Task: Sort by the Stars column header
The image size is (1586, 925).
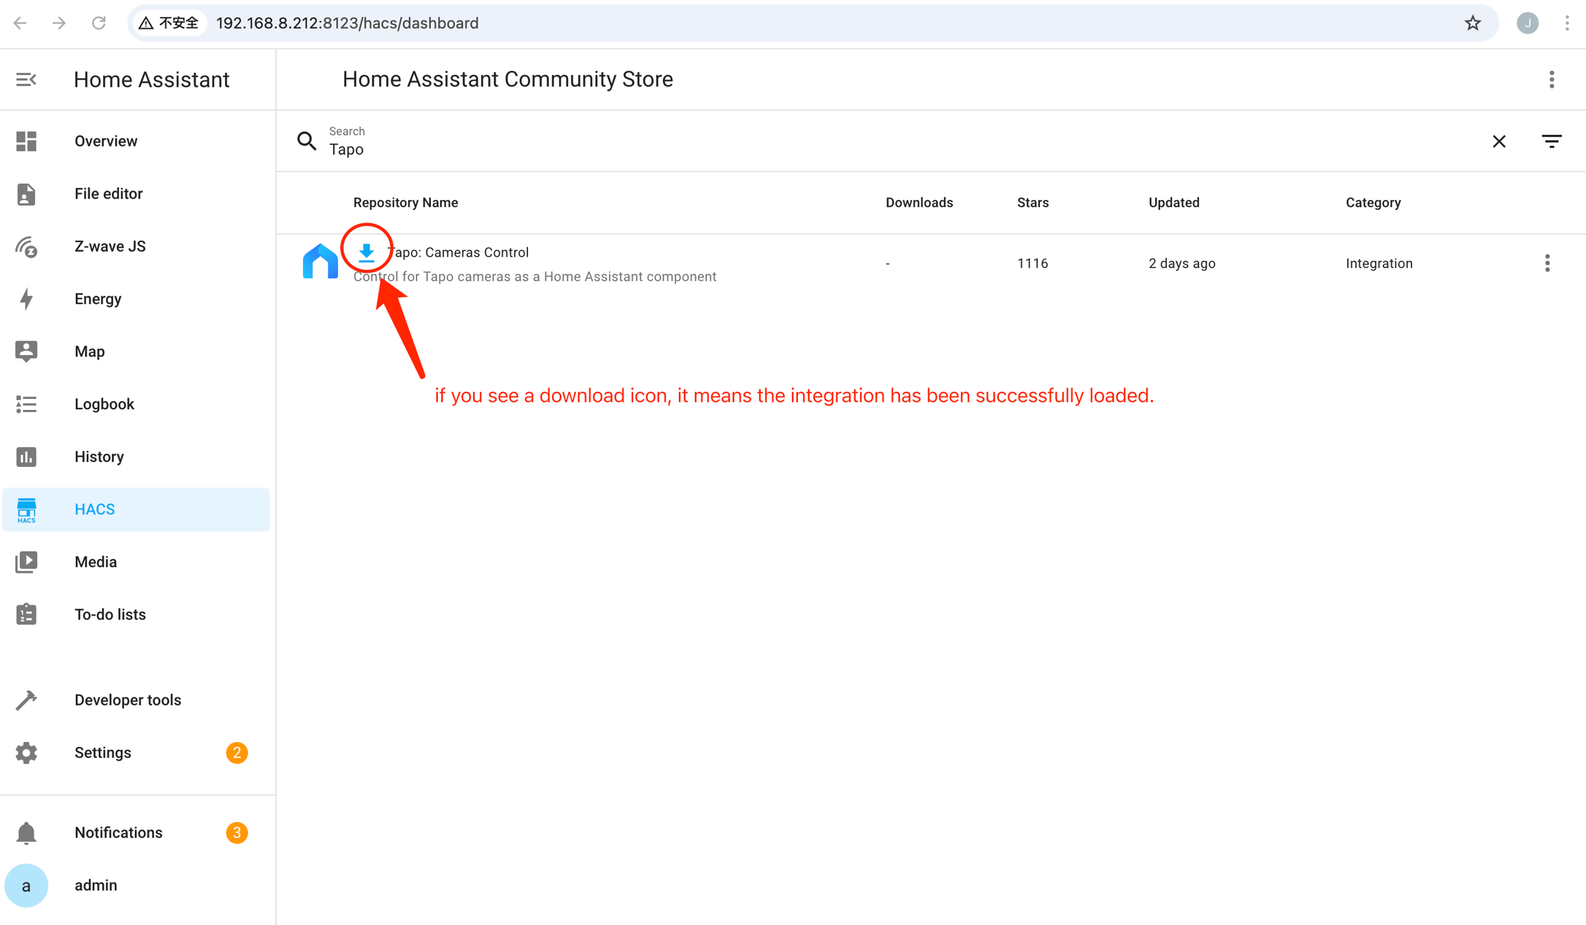Action: [x=1033, y=203]
